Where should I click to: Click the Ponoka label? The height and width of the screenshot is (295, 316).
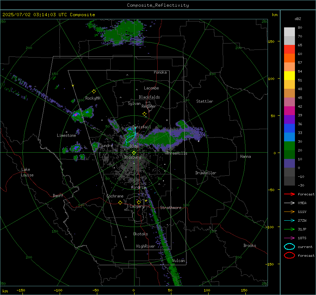160,72
